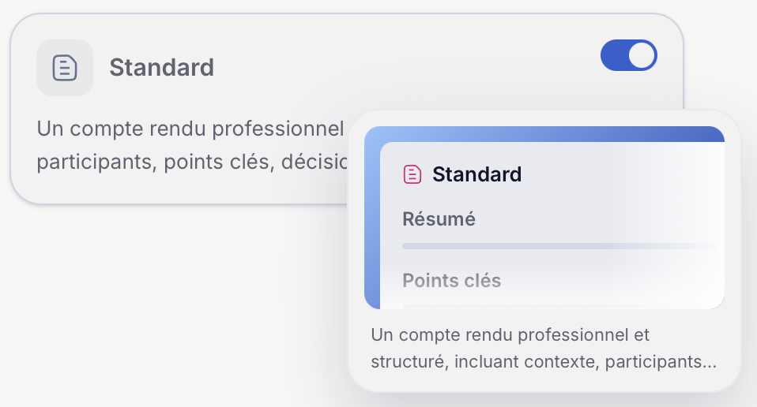Image resolution: width=757 pixels, height=407 pixels.
Task: Click the preview caption starting 'Un compte rendu professionnel et'
Action: [510, 334]
